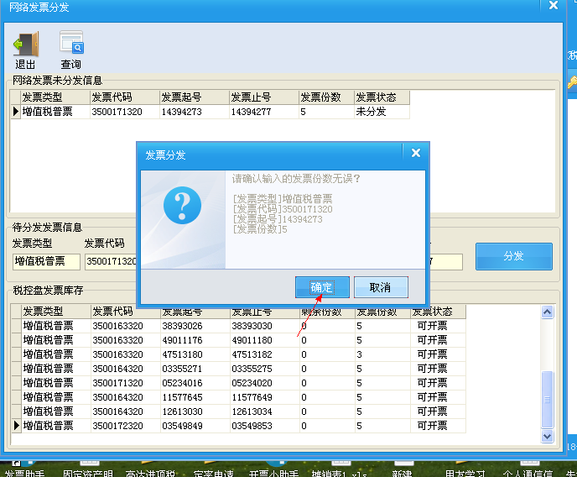Image resolution: width=577 pixels, height=477 pixels.
Task: Click the 发票起号 header in inventory table
Action: coord(193,312)
